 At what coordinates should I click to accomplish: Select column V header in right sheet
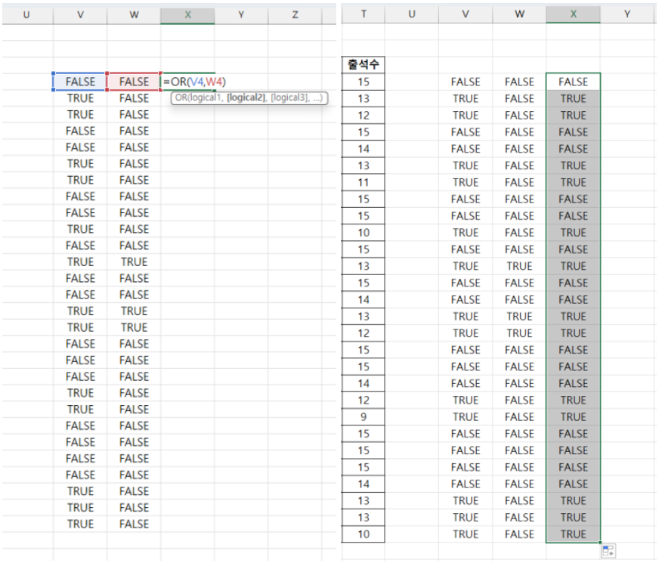tap(466, 14)
